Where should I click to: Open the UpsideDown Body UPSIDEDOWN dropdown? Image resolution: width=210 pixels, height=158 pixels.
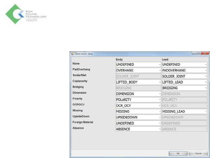(138, 117)
